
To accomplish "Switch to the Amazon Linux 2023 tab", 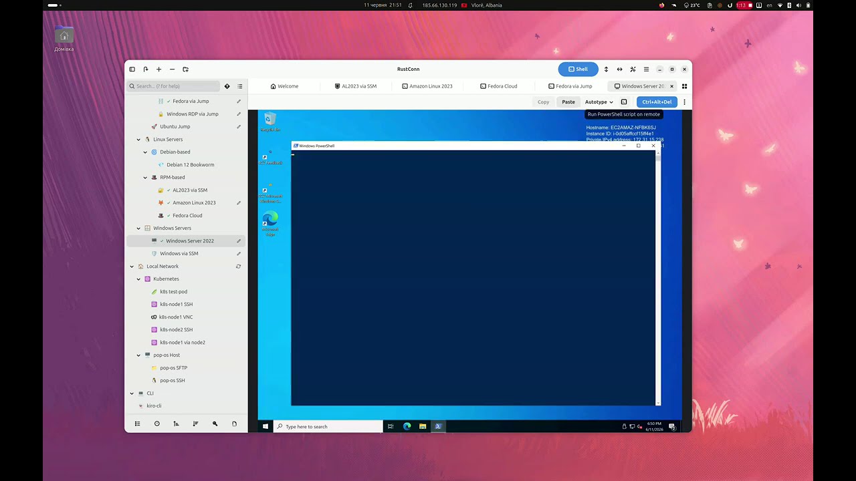I will click(x=427, y=86).
